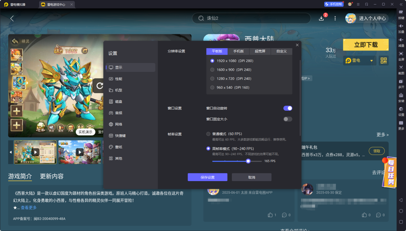Click the Android back triangle button
This screenshot has width=406, height=231.
401,200
